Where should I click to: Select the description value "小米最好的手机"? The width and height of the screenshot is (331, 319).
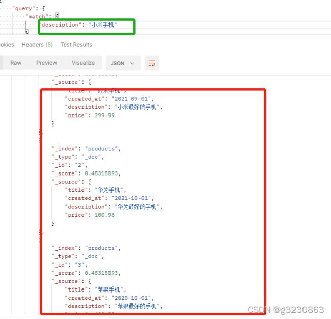137,107
